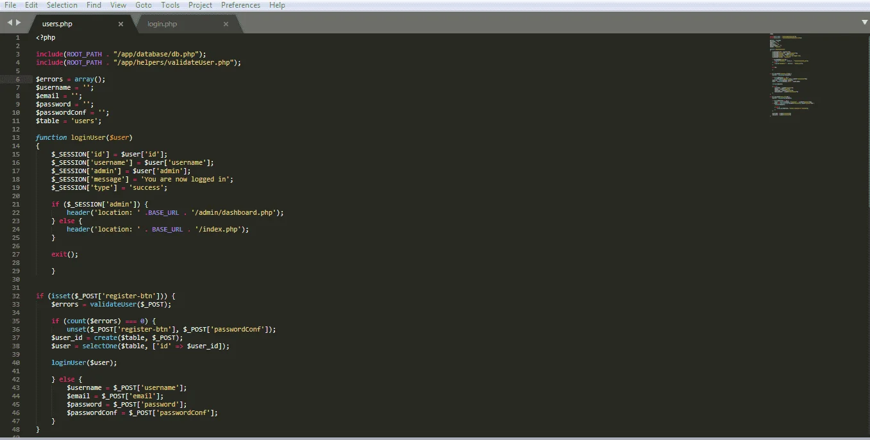The image size is (870, 440).
Task: Click line number 6 in gutter
Action: click(18, 80)
